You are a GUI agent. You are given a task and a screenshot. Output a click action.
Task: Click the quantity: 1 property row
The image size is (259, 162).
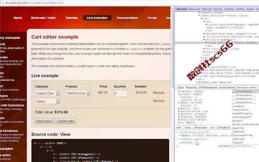point(188,97)
